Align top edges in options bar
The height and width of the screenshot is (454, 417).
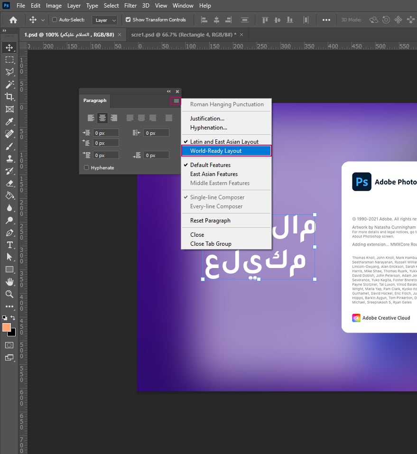[x=265, y=20]
